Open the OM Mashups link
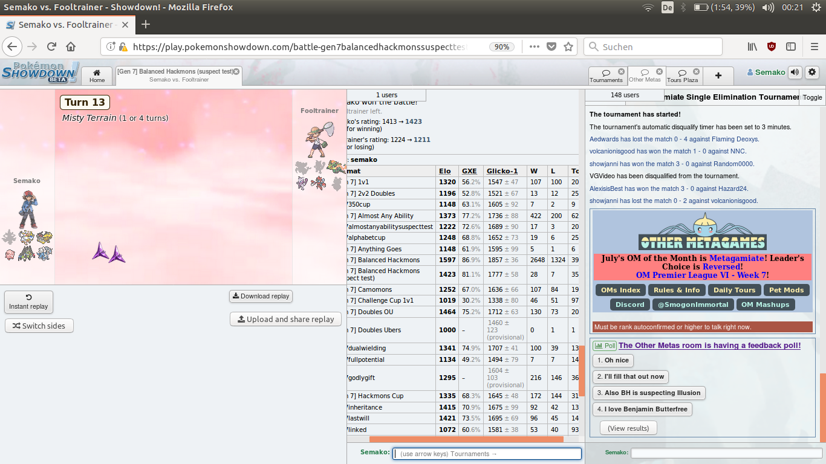Image resolution: width=826 pixels, height=464 pixels. [x=766, y=304]
